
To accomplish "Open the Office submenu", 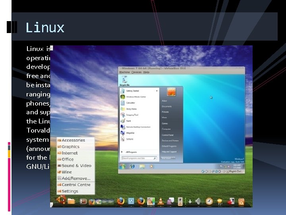I will pos(76,159).
